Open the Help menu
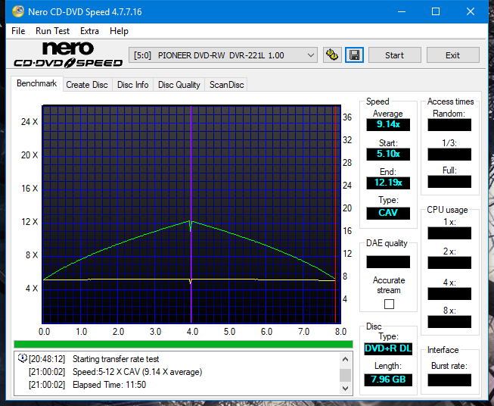 pos(119,31)
